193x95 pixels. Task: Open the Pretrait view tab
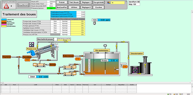pos(62,2)
